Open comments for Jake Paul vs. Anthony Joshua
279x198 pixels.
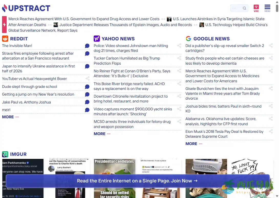click(87, 102)
